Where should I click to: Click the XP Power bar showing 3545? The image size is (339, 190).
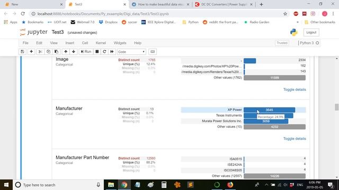(270, 110)
